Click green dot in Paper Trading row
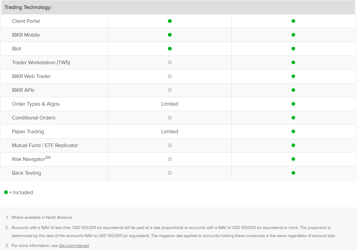 [293, 131]
